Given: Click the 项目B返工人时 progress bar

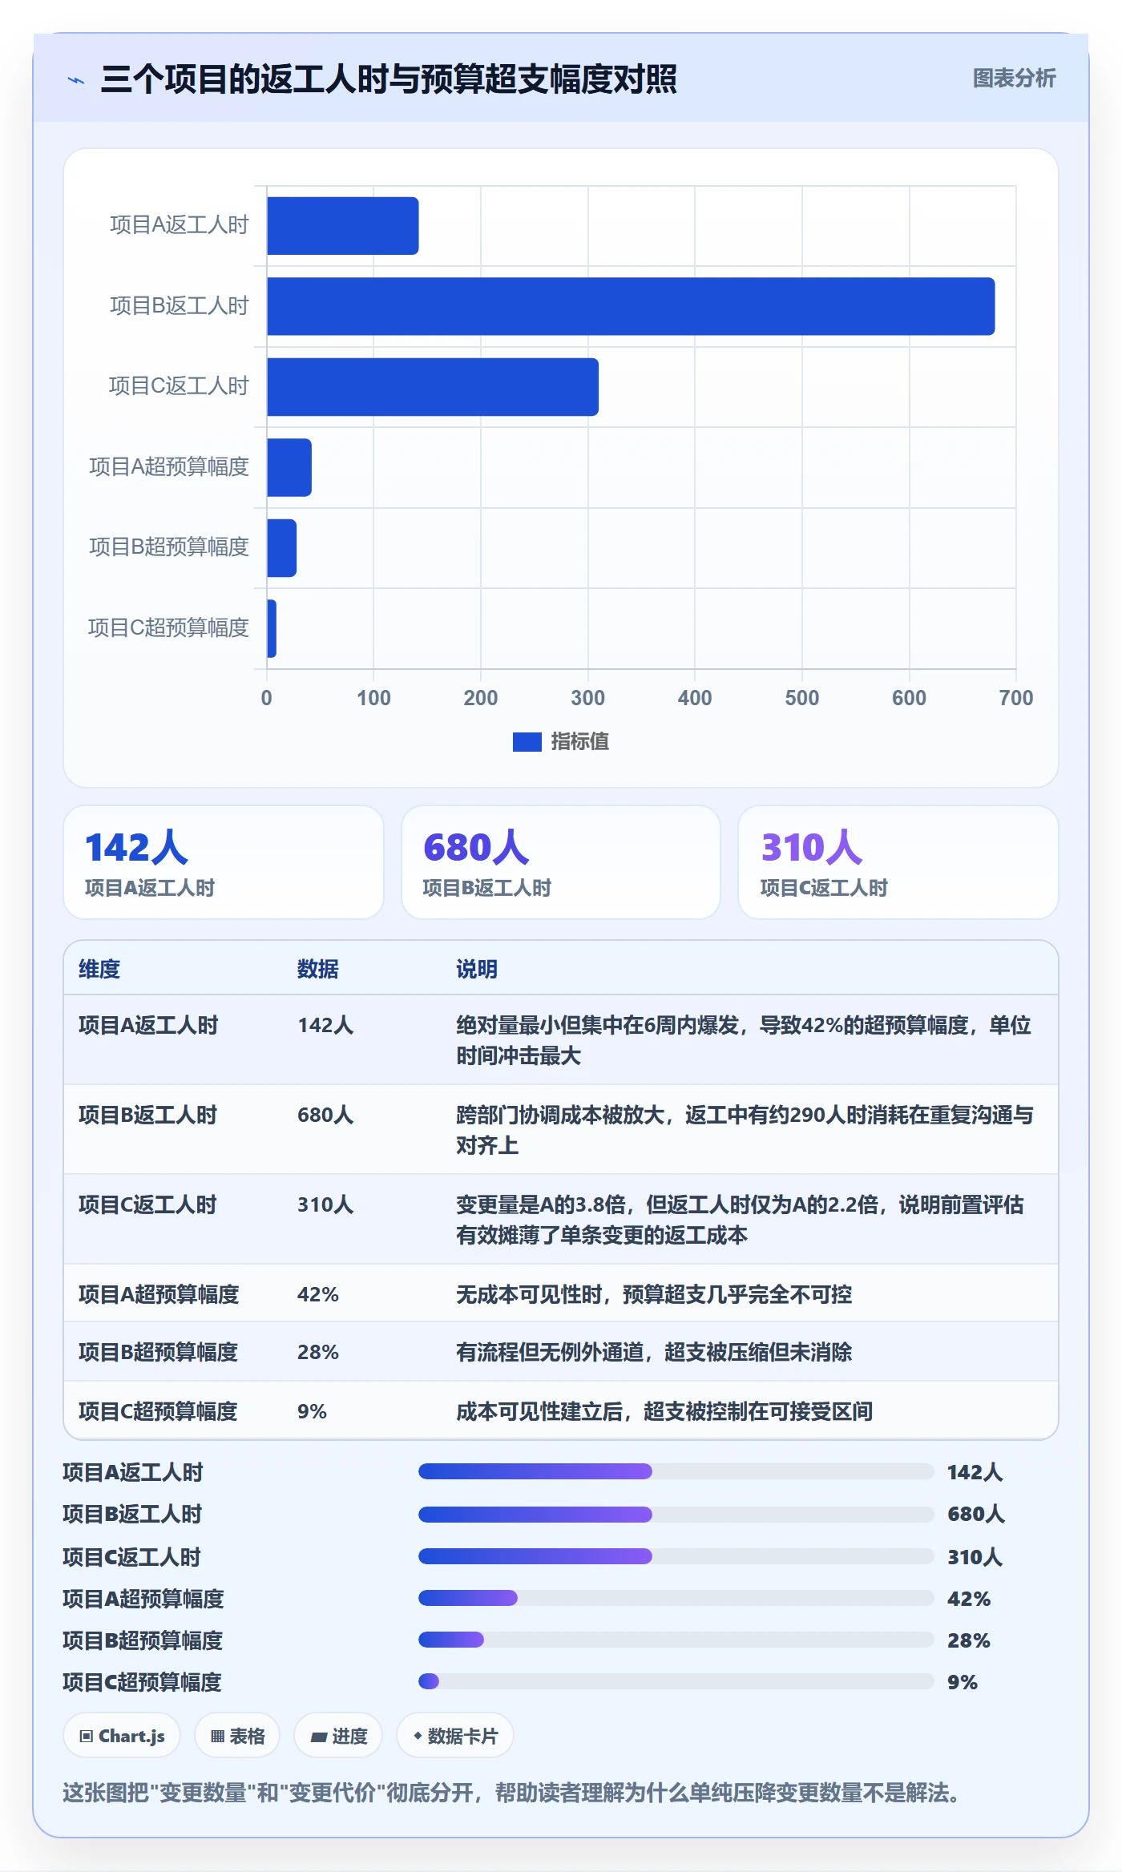Looking at the screenshot, I should coord(676,1515).
